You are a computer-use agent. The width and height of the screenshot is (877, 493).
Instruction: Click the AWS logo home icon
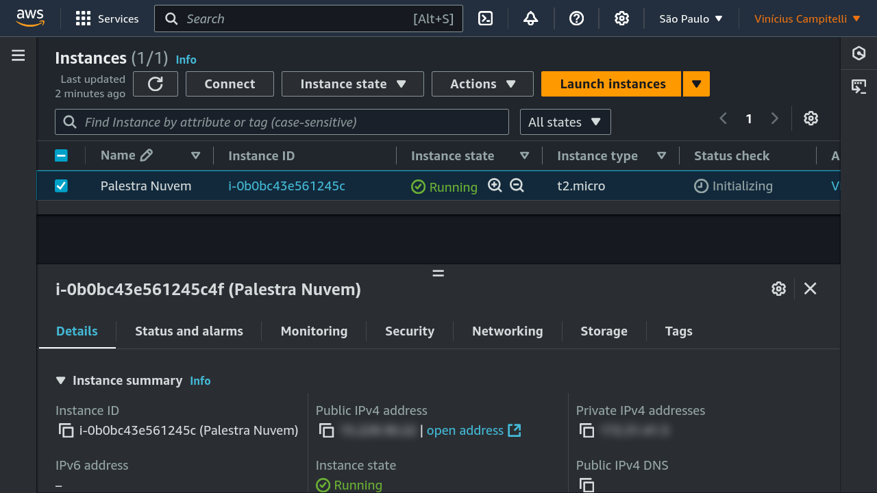30,18
